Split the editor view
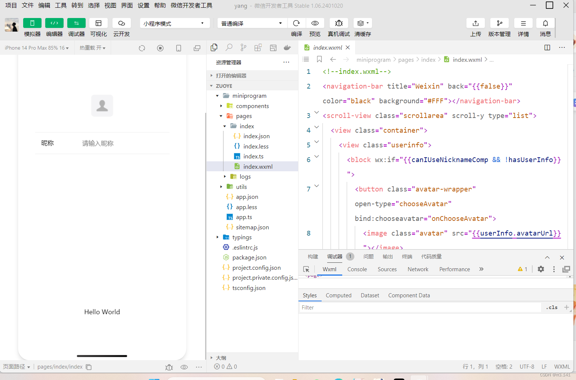This screenshot has height=380, width=576. click(x=547, y=47)
